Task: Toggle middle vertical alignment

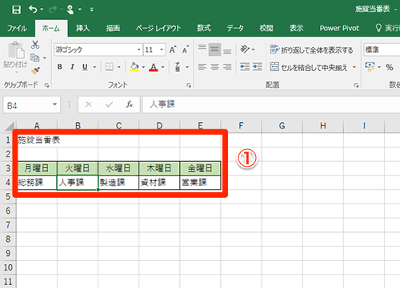Action: coord(214,49)
